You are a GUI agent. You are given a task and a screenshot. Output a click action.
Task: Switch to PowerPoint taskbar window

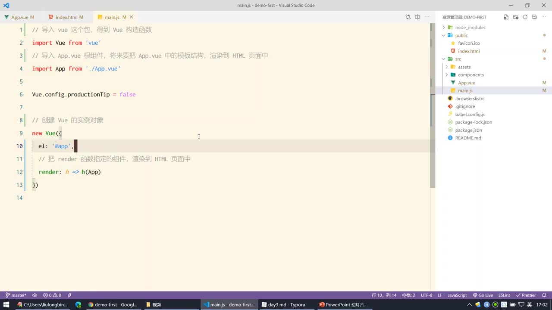344,304
